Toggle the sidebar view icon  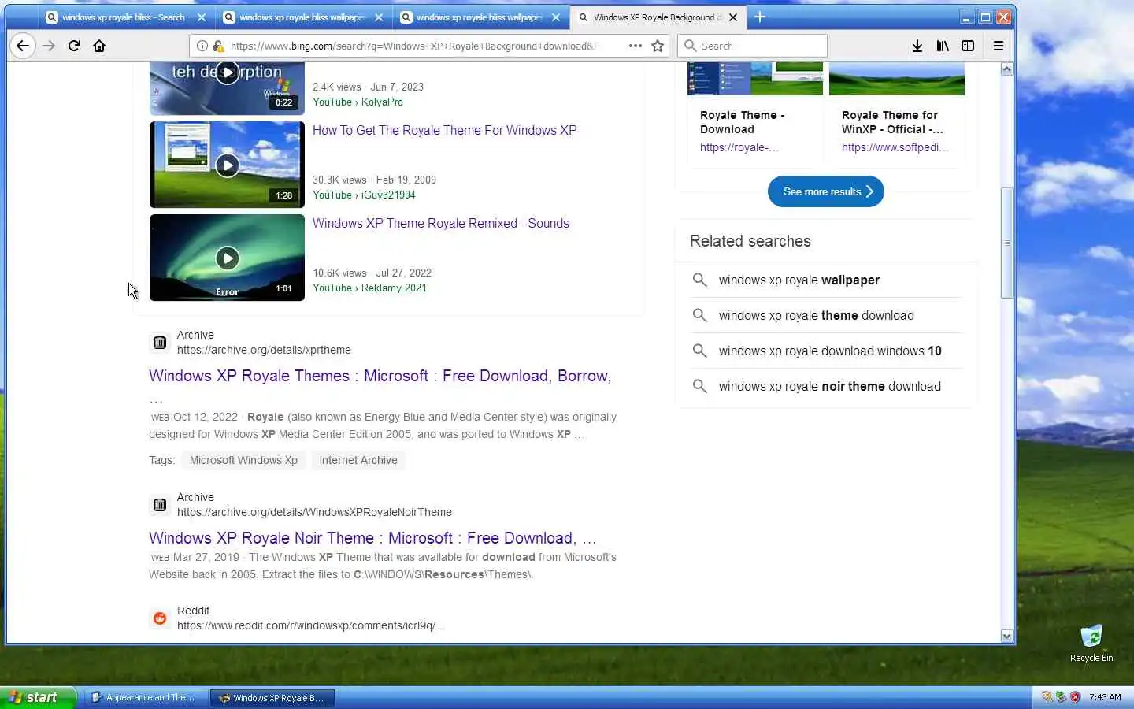968,46
